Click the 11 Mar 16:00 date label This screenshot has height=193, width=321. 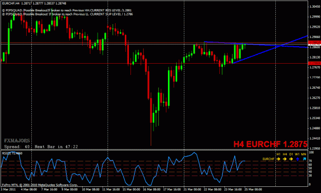coord(111,189)
